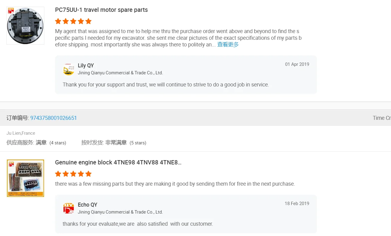Click Echo QY's red logo avatar icon
Image resolution: width=391 pixels, height=236 pixels.
coord(69,209)
